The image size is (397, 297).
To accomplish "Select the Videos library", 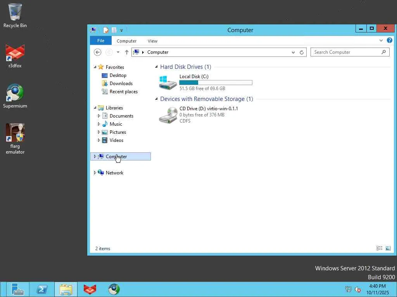I will click(116, 140).
